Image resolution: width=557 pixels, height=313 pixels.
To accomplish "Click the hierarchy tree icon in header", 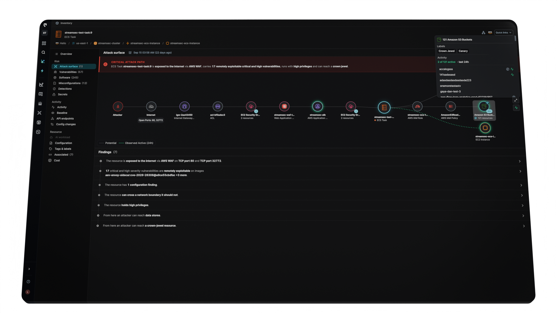I will click(483, 33).
